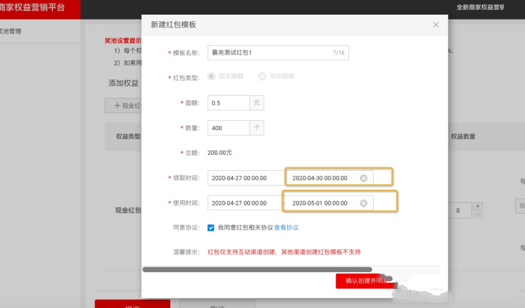Edit the 数量 value 400
This screenshot has height=308, width=525.
tap(228, 128)
